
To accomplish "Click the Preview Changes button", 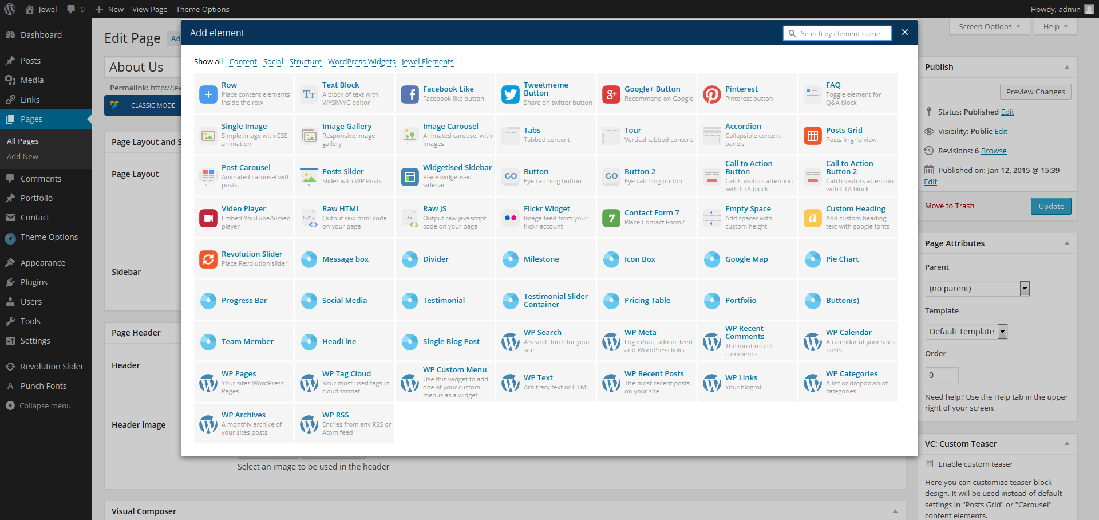I will click(x=1035, y=92).
